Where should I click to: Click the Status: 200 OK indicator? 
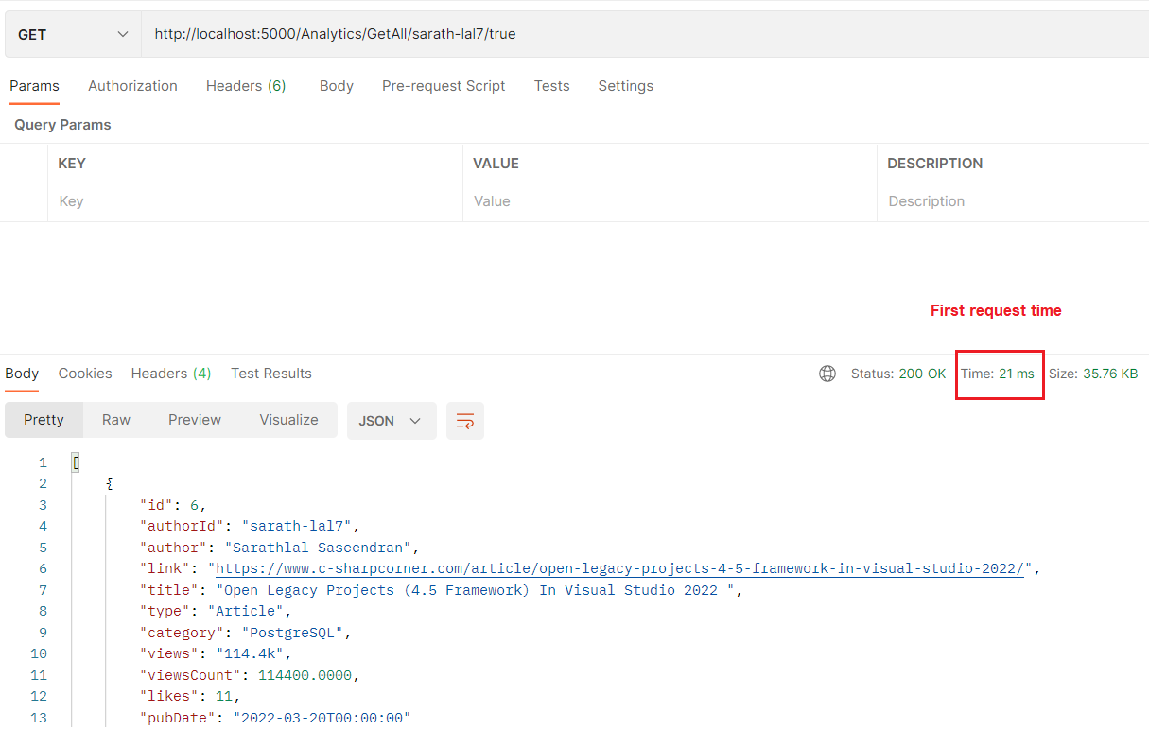pos(898,374)
